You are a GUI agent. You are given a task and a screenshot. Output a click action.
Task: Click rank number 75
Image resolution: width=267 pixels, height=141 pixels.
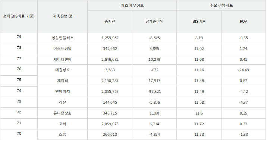click(19, 80)
